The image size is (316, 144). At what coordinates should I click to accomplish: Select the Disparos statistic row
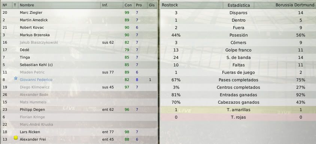tap(238, 13)
